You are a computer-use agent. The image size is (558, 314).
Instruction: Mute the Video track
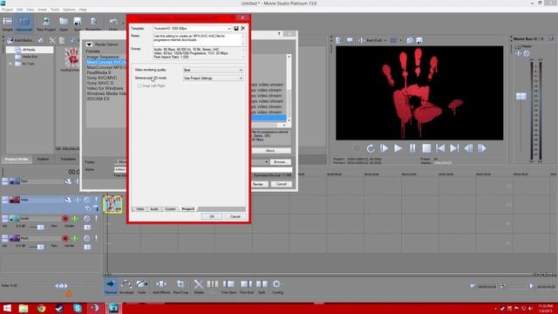pos(87,200)
